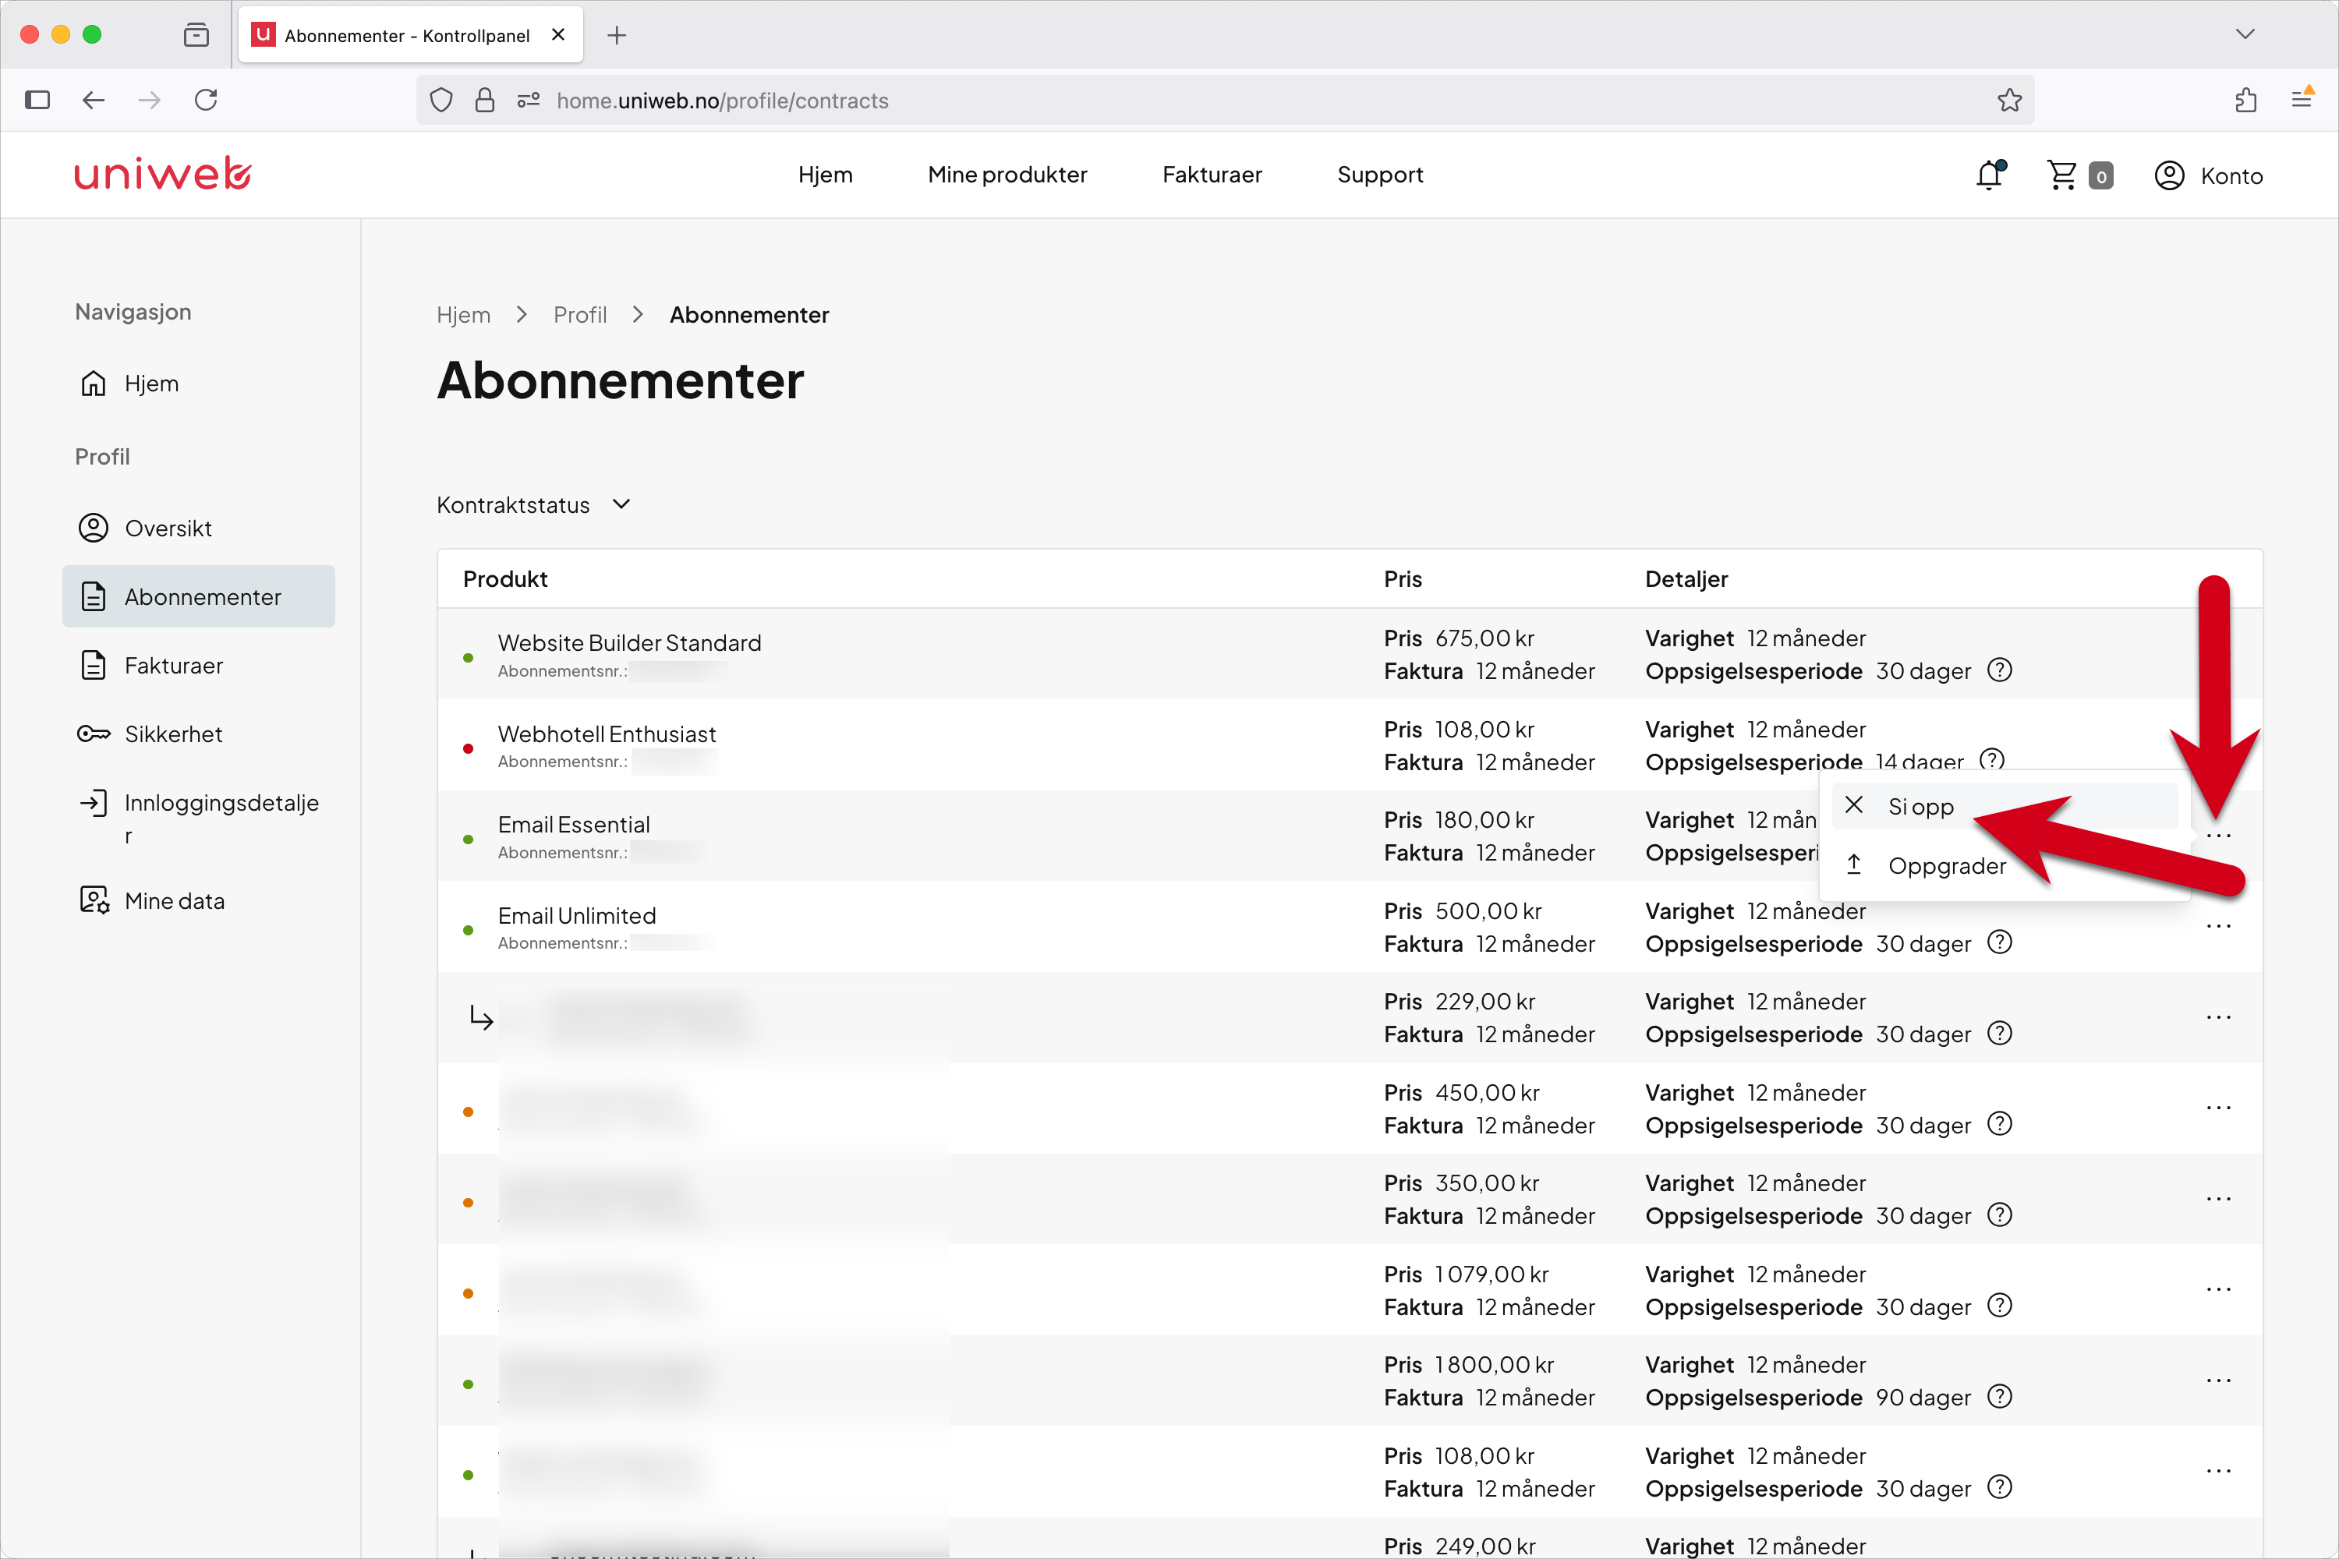Reload the page in the browser

[x=206, y=100]
